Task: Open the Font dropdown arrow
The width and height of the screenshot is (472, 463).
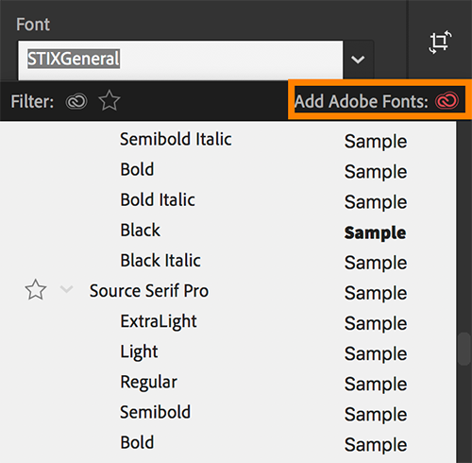Action: [358, 60]
